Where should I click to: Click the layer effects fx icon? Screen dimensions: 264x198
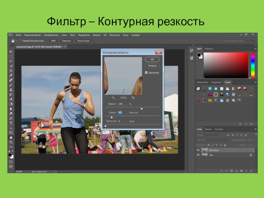click(x=226, y=171)
